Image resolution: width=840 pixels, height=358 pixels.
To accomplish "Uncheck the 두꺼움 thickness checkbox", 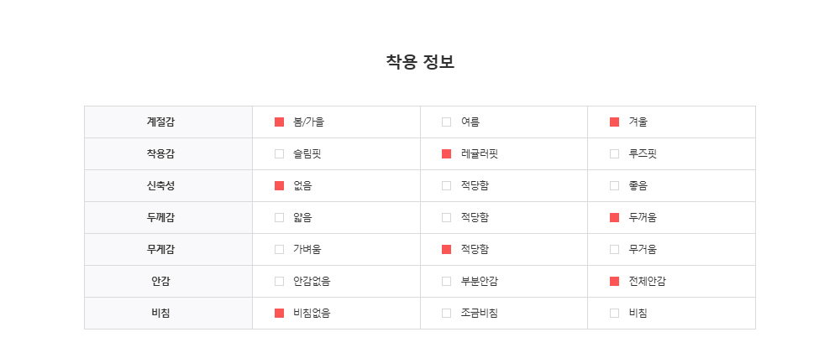I will (x=614, y=218).
